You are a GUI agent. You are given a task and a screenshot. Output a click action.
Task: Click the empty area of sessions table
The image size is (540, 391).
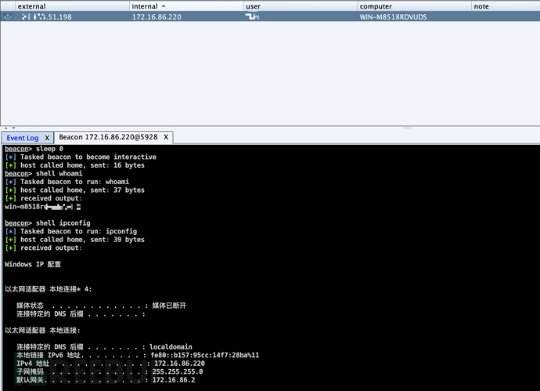point(270,73)
